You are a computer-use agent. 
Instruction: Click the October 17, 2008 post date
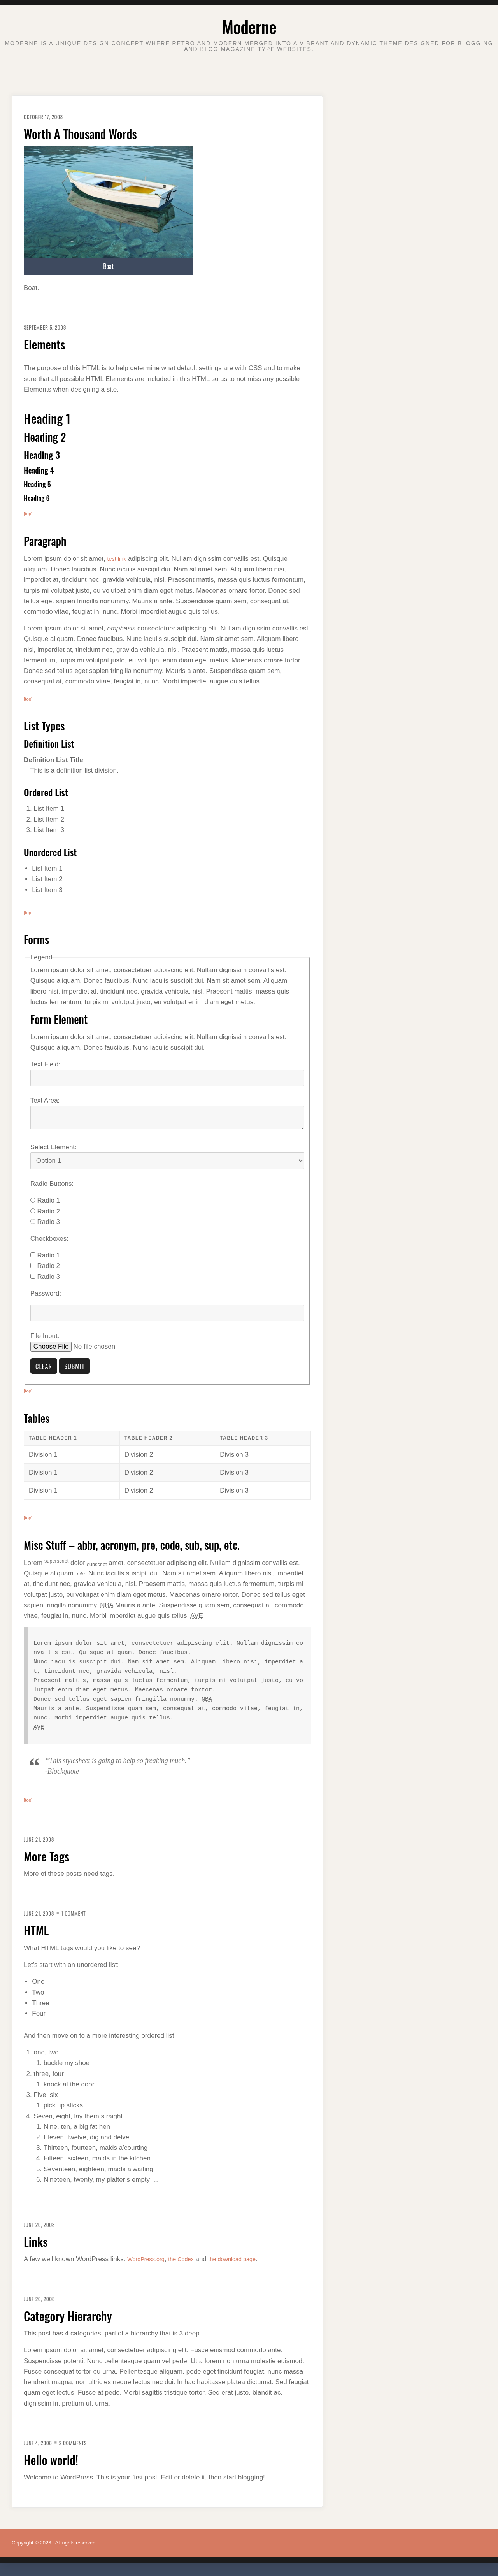pos(43,117)
